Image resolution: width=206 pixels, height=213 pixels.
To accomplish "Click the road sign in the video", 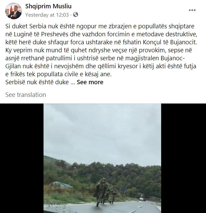I will click(123, 189).
